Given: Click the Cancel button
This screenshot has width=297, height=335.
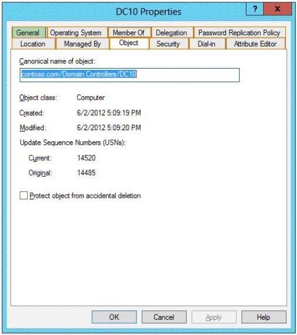Looking at the screenshot, I should pos(164,317).
